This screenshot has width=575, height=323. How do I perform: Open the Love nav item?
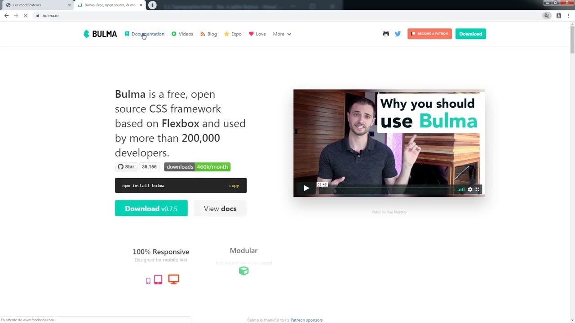pos(257,34)
